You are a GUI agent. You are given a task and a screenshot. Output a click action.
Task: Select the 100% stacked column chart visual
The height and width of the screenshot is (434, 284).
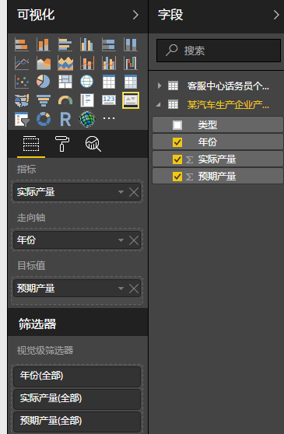tap(131, 44)
